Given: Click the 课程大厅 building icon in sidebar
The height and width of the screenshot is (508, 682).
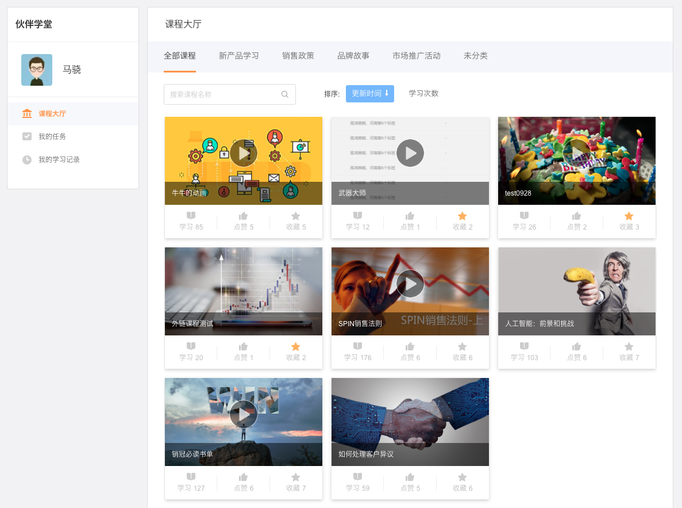Looking at the screenshot, I should (27, 114).
